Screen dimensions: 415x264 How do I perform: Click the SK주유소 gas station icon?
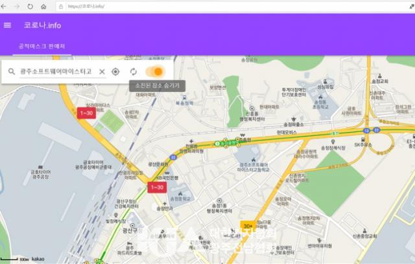(363, 139)
